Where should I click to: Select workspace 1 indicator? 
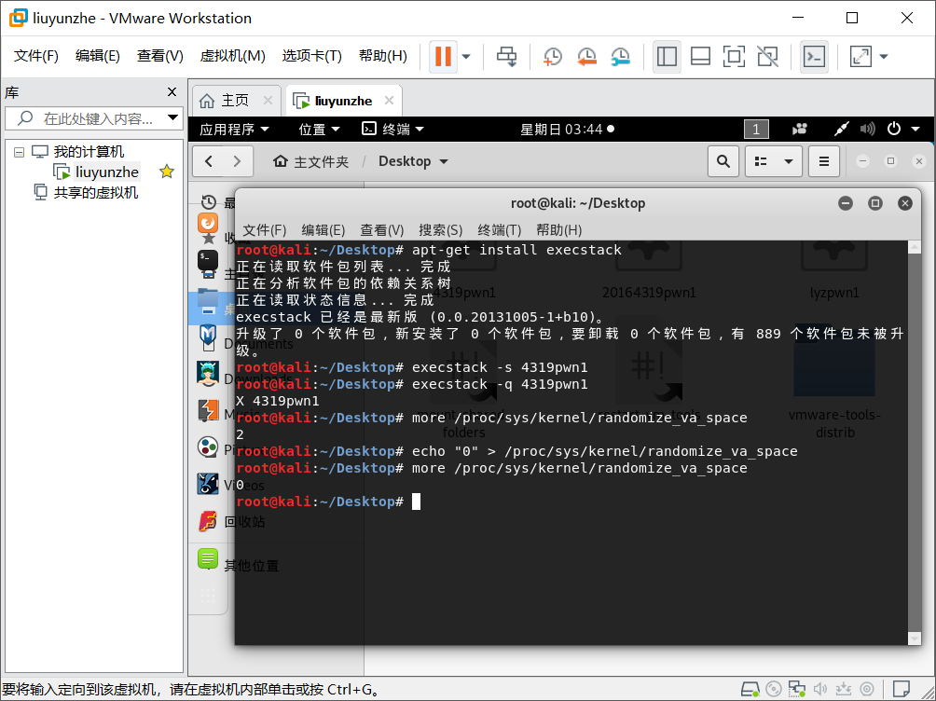coord(756,129)
